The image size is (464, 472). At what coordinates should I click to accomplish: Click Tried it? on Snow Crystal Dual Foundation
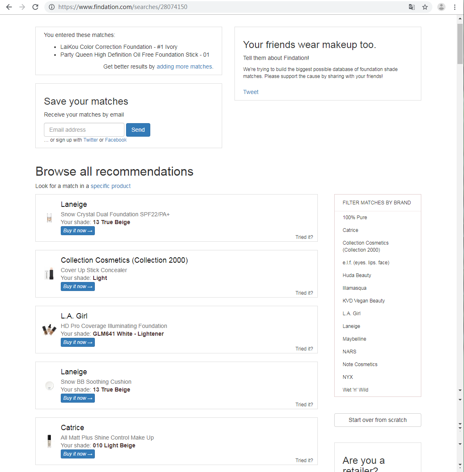[304, 237]
